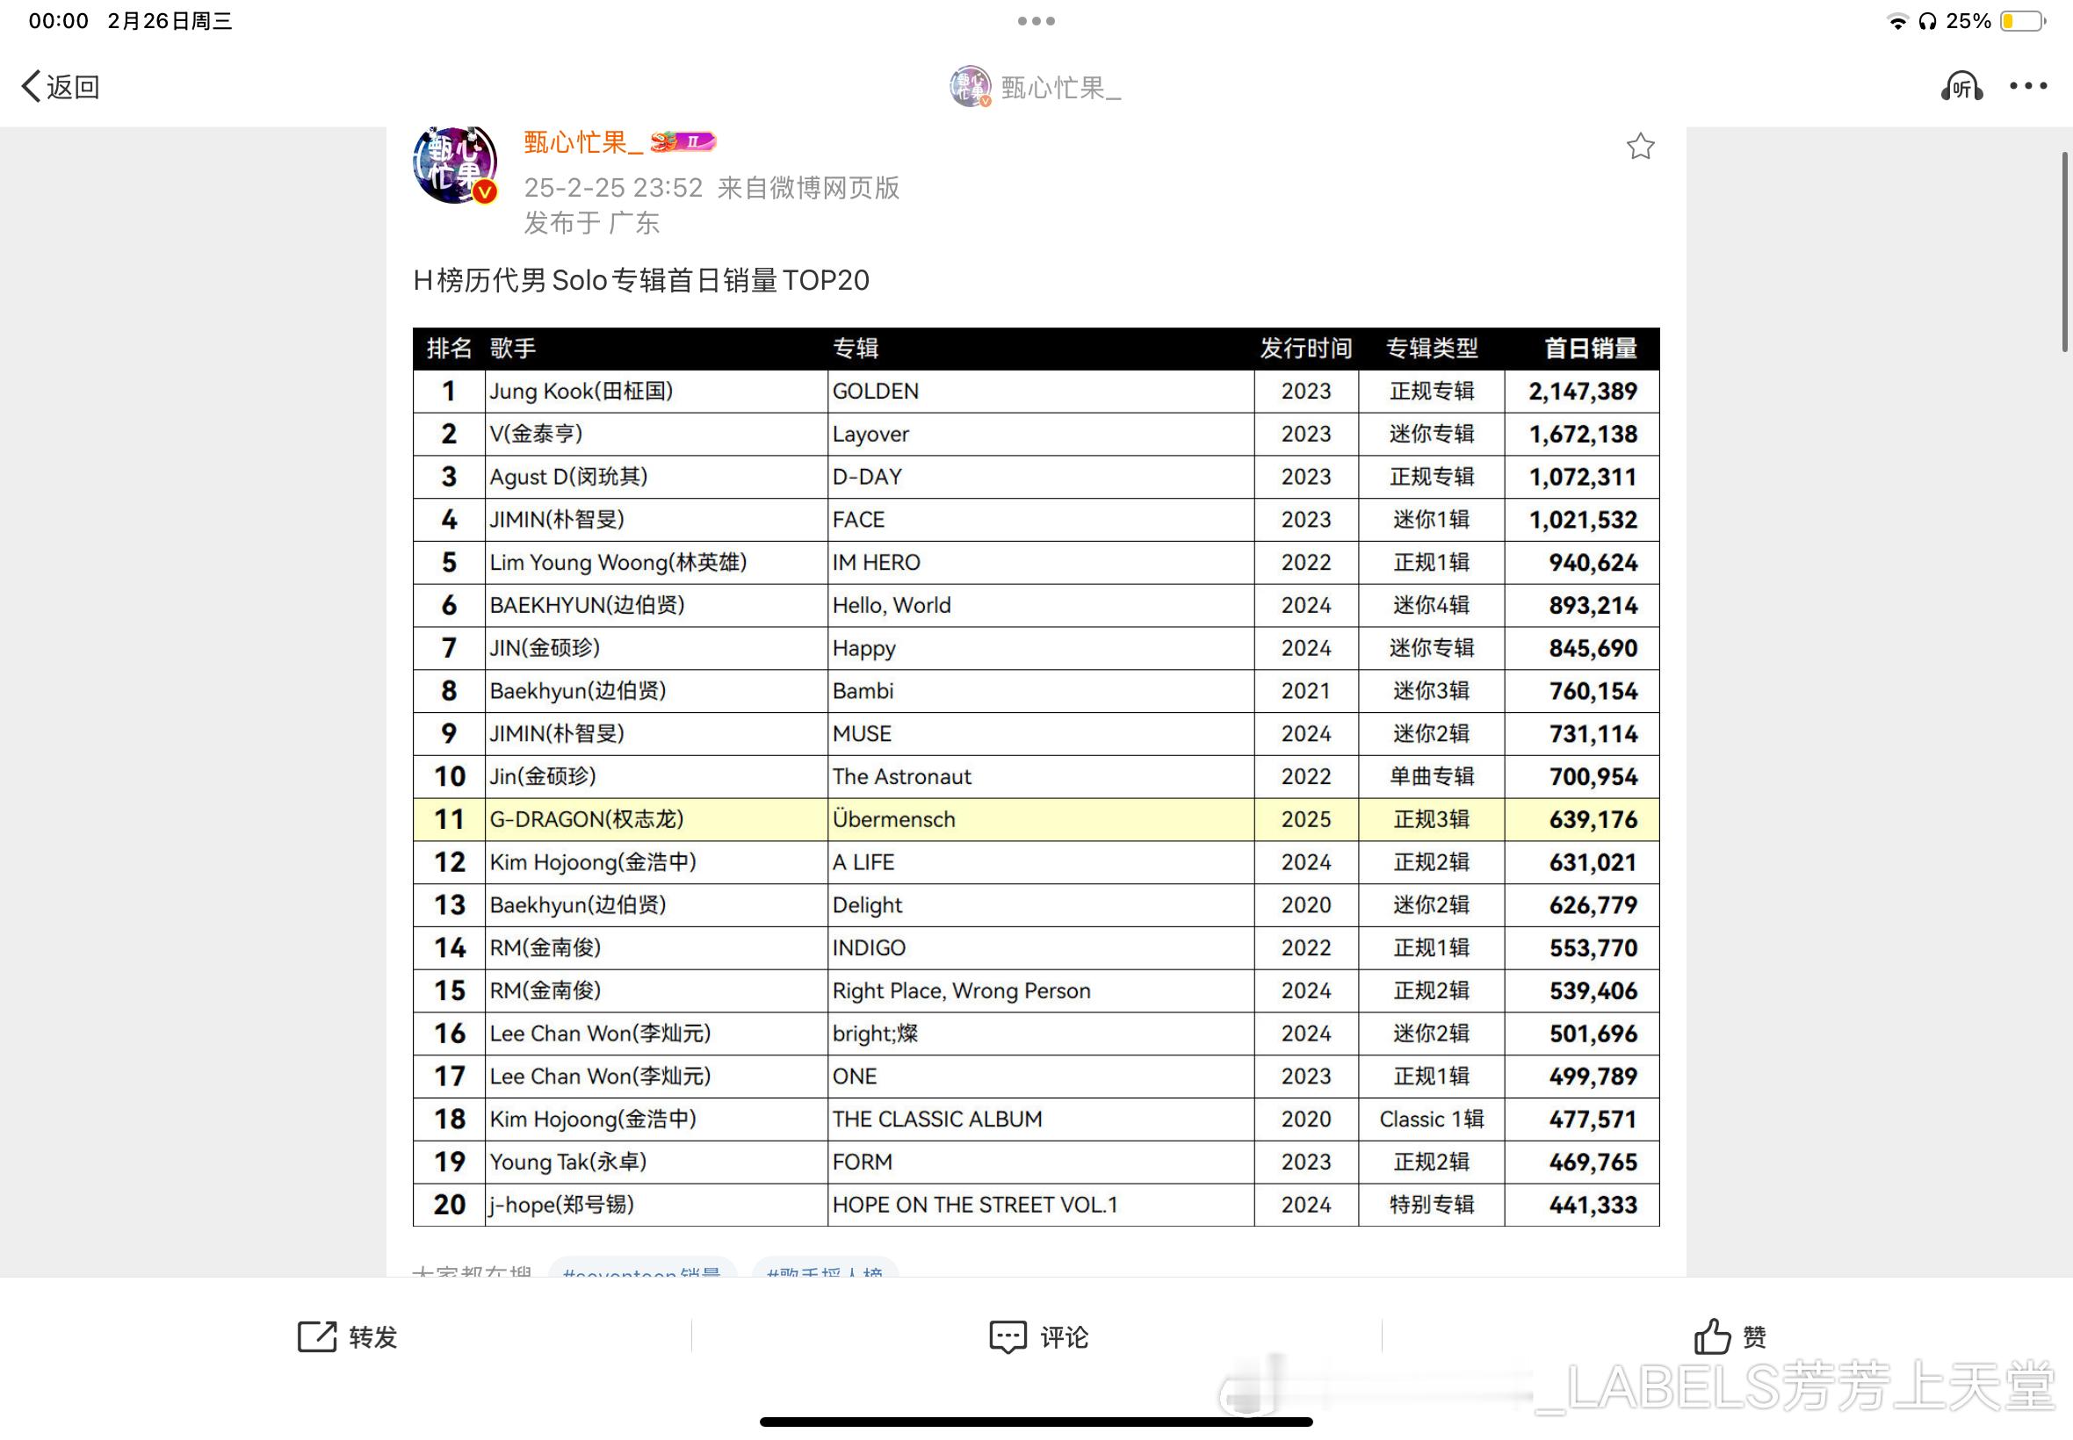This screenshot has width=2073, height=1440.
Task: Tap the album cell INDIGO
Action: [1041, 948]
